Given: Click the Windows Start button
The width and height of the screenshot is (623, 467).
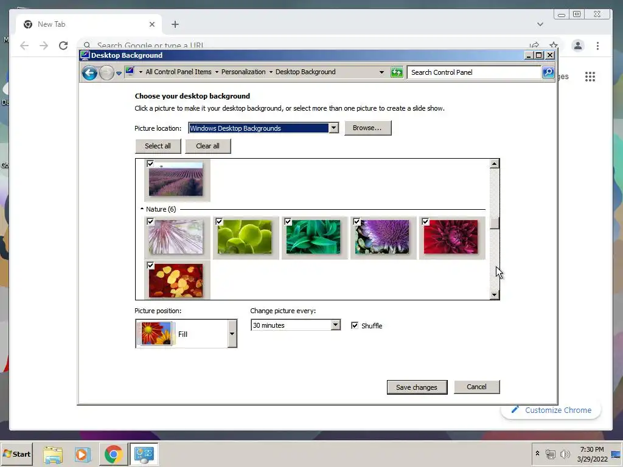Looking at the screenshot, I should [16, 454].
